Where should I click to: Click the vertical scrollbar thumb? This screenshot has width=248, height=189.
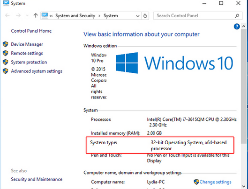click(244, 86)
